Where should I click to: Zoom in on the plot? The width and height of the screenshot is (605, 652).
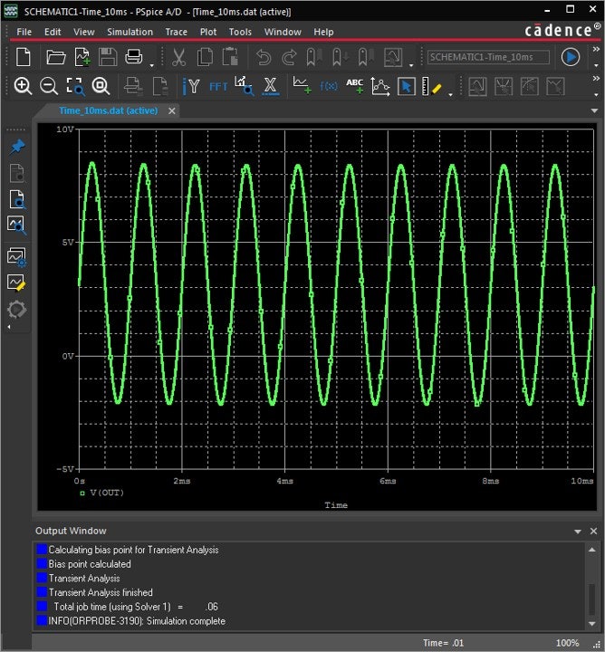[x=23, y=87]
